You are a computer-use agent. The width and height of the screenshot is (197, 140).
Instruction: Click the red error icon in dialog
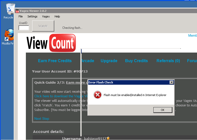[x=98, y=95]
